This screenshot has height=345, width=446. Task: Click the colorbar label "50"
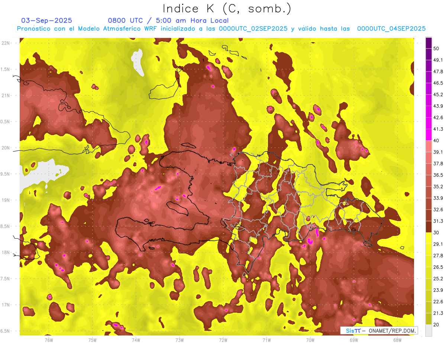tap(436, 49)
